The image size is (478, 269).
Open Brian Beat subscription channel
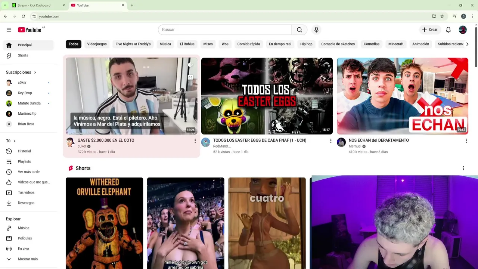[28, 124]
